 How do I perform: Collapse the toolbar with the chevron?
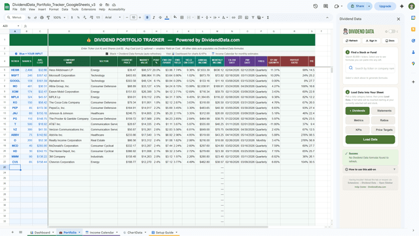(327, 18)
